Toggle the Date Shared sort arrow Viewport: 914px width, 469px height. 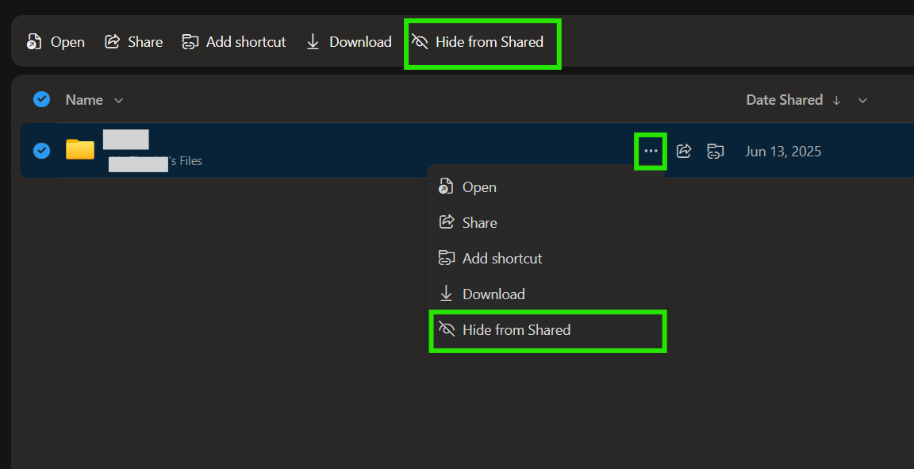(836, 100)
